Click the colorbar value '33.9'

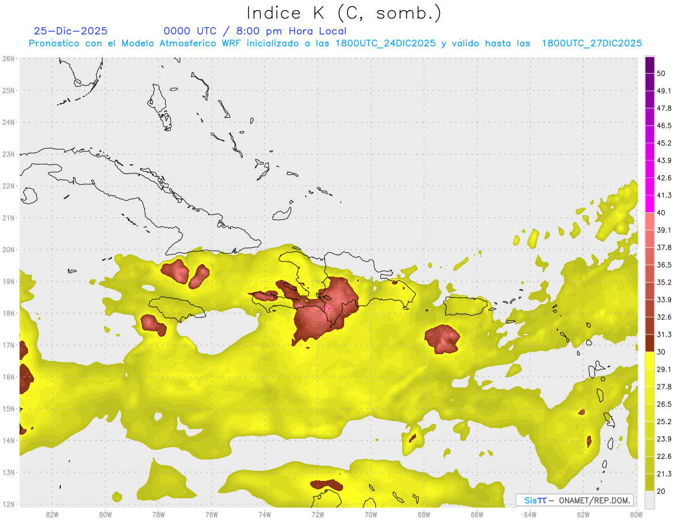664,300
